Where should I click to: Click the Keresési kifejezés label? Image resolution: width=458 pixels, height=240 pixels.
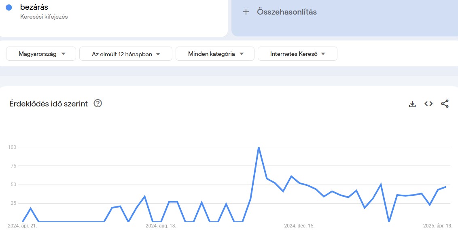[x=44, y=17]
